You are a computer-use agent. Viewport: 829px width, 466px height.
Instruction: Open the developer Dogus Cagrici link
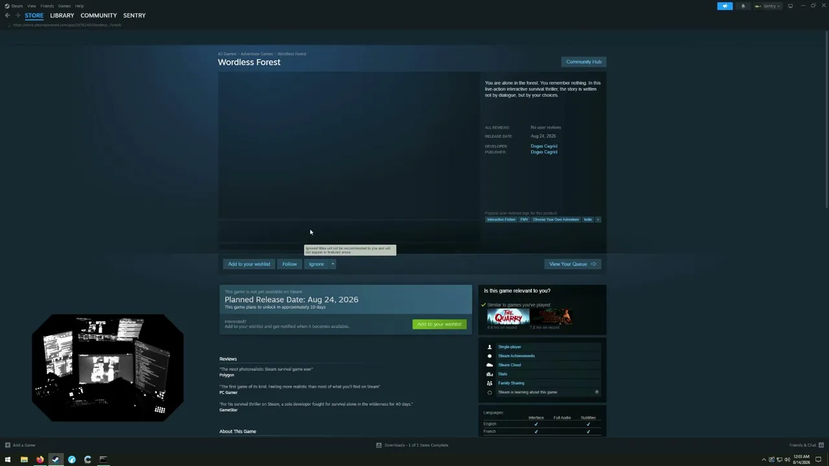point(543,146)
